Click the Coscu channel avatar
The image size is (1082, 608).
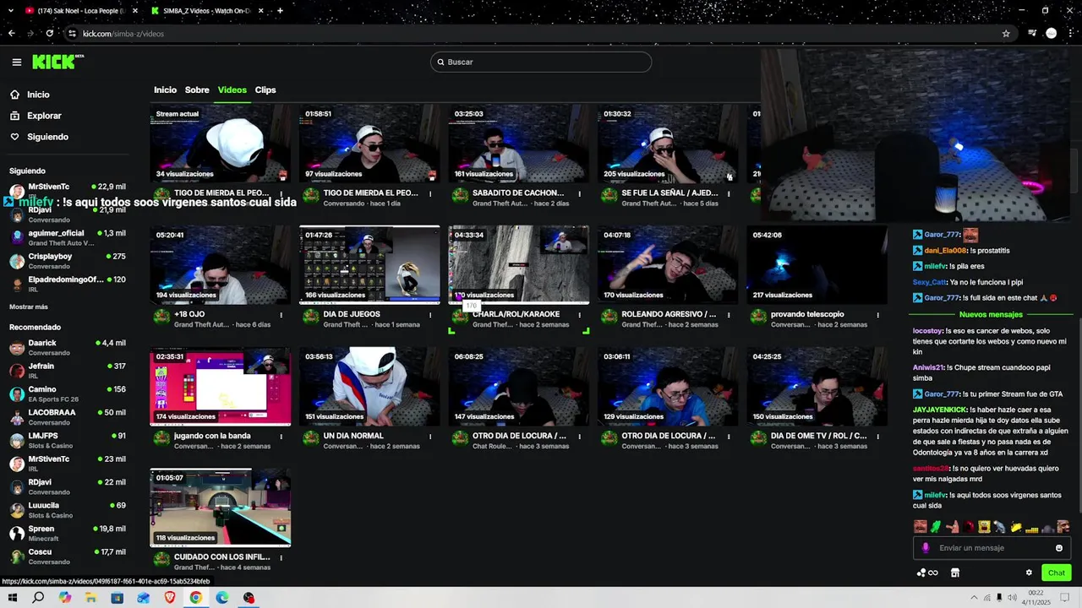(17, 556)
